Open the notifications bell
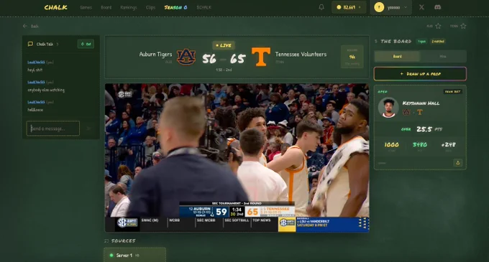 click(x=321, y=7)
